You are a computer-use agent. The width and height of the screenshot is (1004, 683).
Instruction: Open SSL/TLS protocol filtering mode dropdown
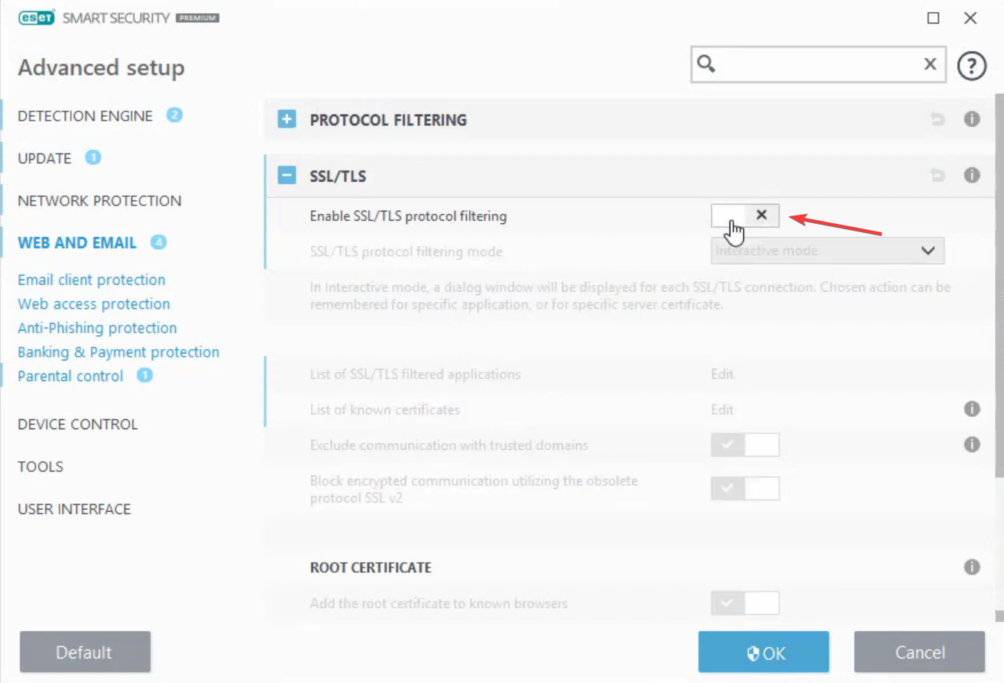pyautogui.click(x=827, y=251)
